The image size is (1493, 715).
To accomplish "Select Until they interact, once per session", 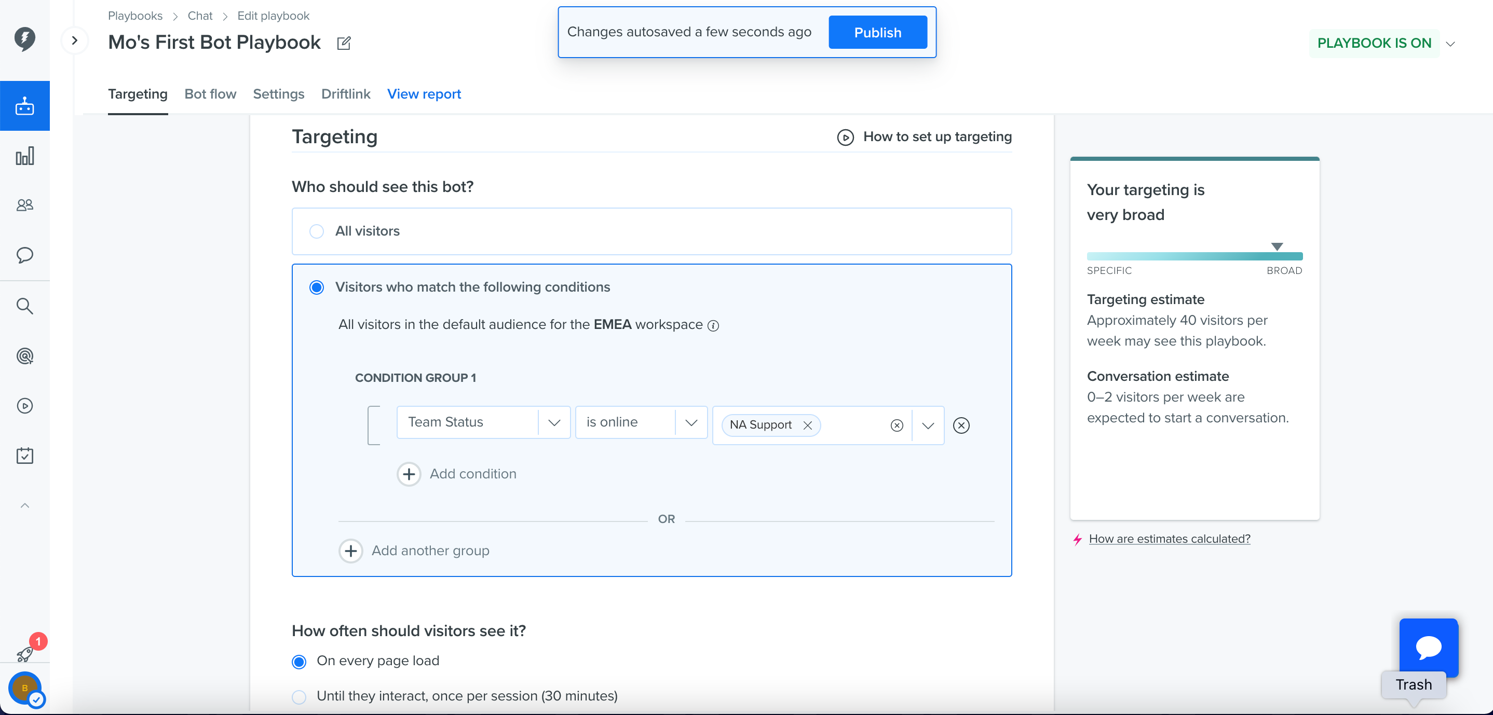I will tap(299, 697).
